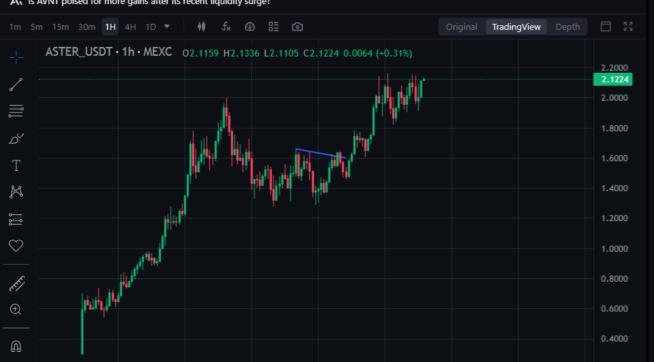Screen dimensions: 654x362
Task: Select the trend line drawing tool
Action: pyautogui.click(x=16, y=84)
